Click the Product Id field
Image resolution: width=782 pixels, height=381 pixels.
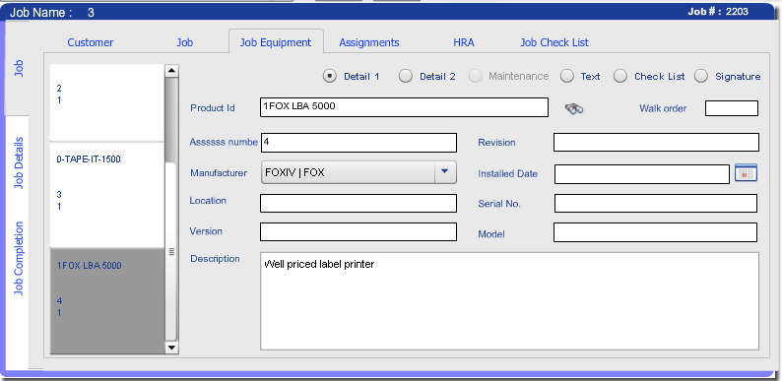(404, 107)
